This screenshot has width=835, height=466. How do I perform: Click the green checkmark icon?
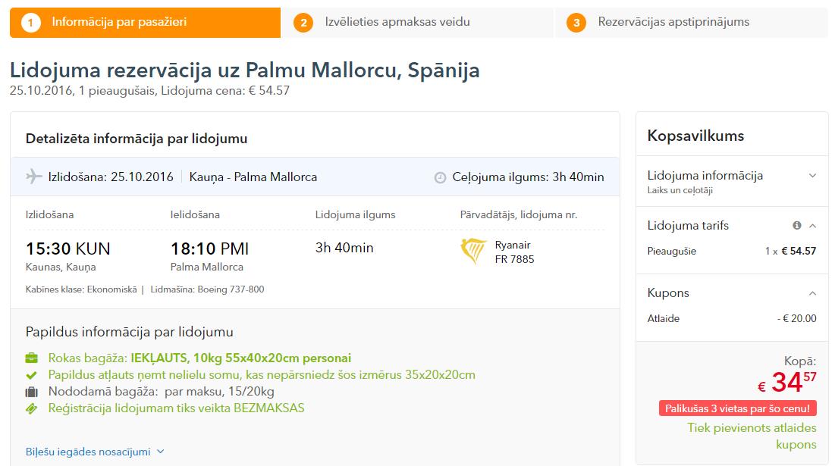[31, 375]
